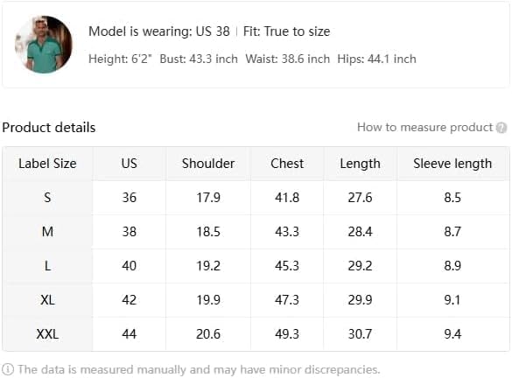Click the Shoulder column header
512x378 pixels.
pyautogui.click(x=208, y=164)
